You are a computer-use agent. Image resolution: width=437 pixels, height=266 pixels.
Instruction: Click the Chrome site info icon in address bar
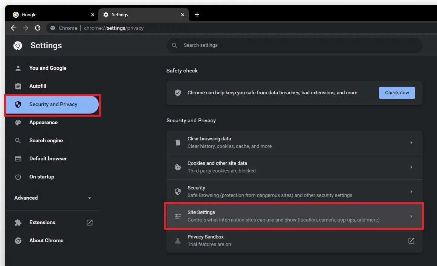(x=53, y=28)
